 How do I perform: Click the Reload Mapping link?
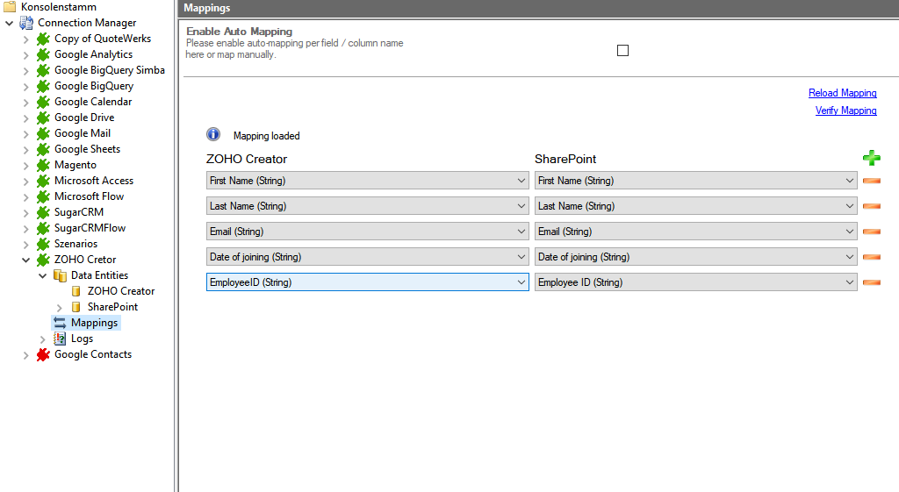click(842, 93)
